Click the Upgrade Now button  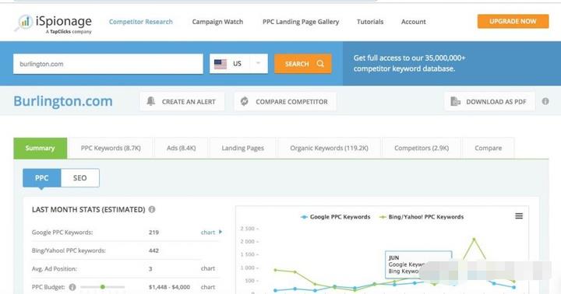(x=513, y=22)
